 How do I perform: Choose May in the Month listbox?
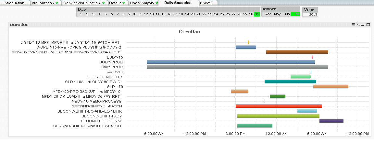coord(277,14)
